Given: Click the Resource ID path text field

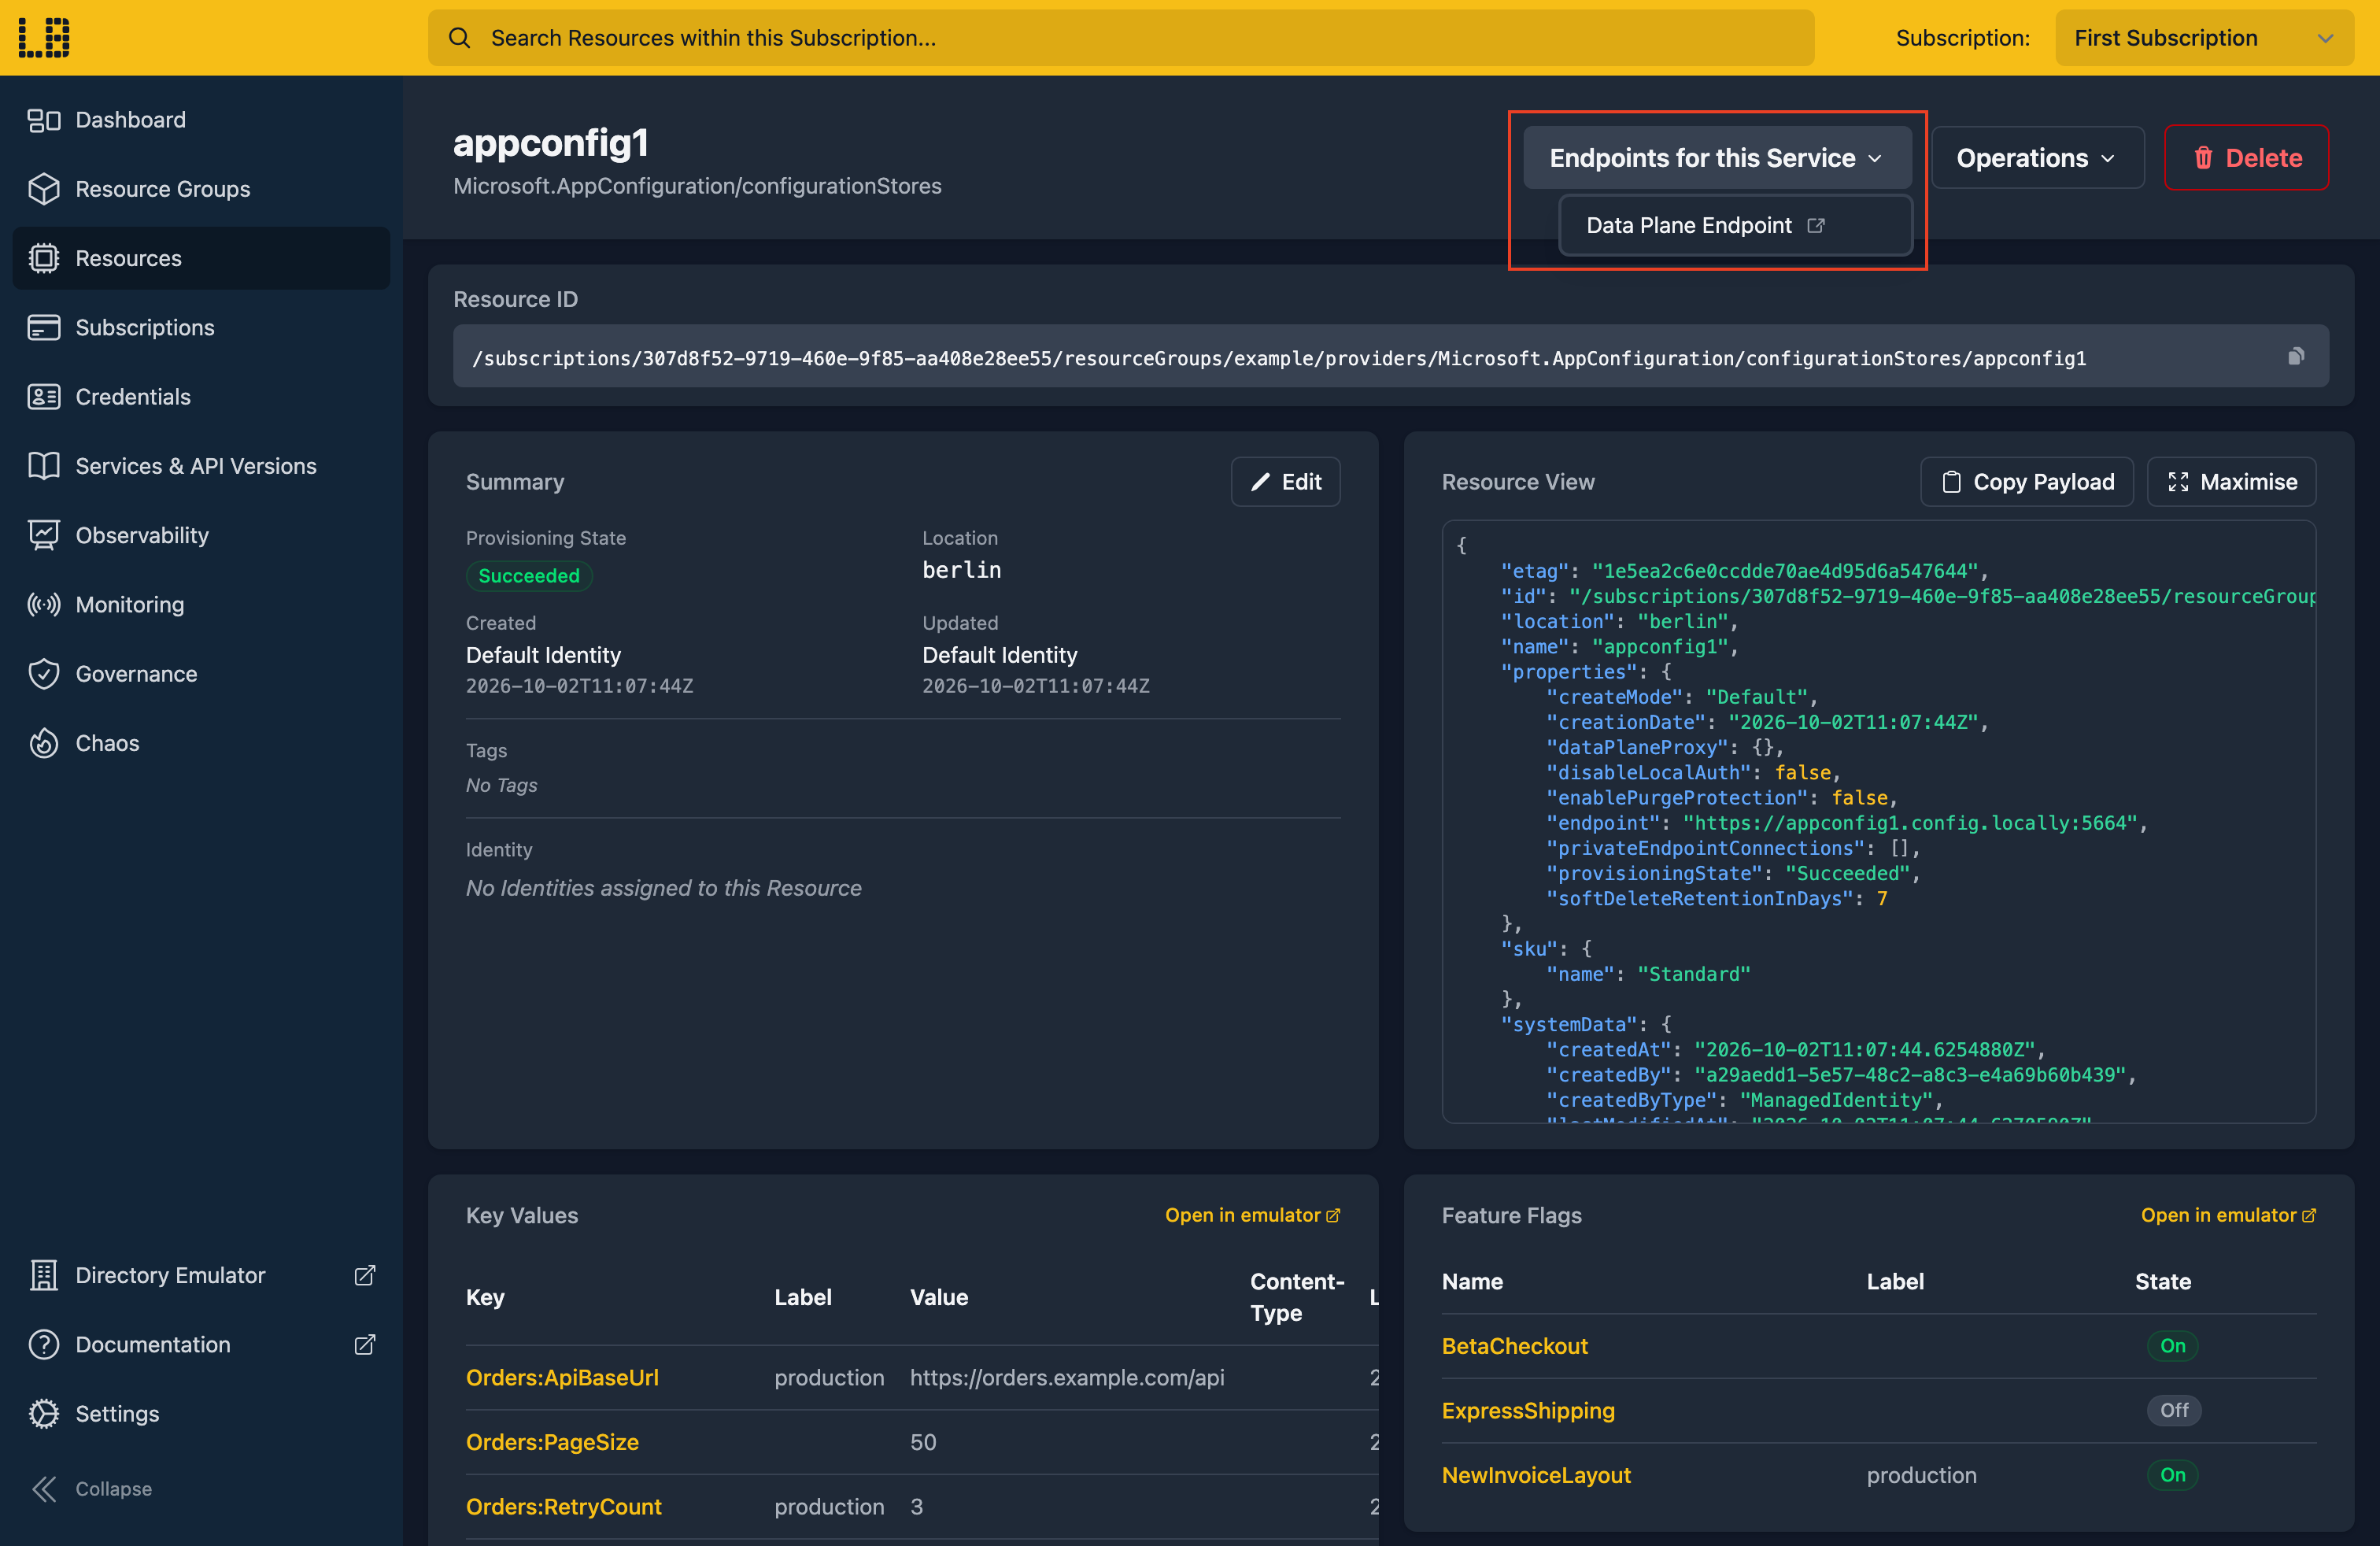Looking at the screenshot, I should tap(1391, 356).
